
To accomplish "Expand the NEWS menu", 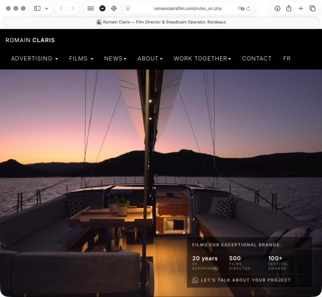I will pos(115,58).
